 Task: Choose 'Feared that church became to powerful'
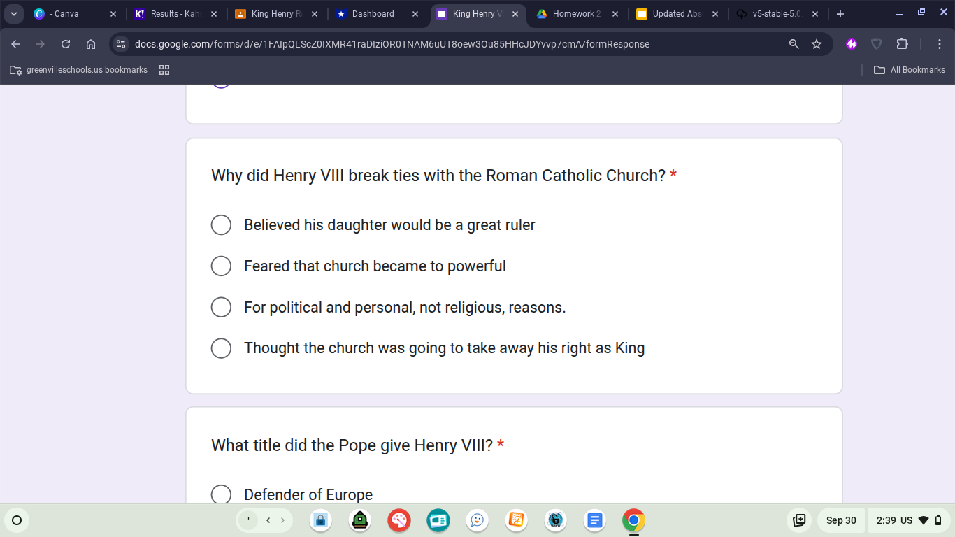coord(221,266)
